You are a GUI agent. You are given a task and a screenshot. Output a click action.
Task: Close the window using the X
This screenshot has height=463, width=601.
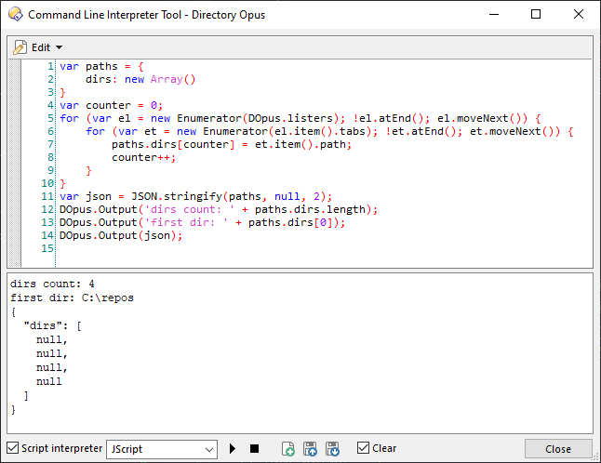579,15
